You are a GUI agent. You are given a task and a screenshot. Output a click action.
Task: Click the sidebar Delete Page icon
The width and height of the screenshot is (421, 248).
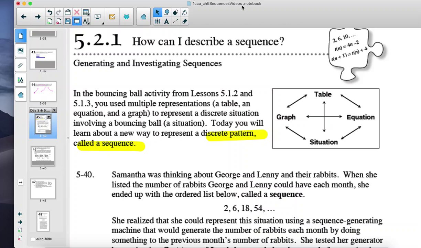coord(20,238)
